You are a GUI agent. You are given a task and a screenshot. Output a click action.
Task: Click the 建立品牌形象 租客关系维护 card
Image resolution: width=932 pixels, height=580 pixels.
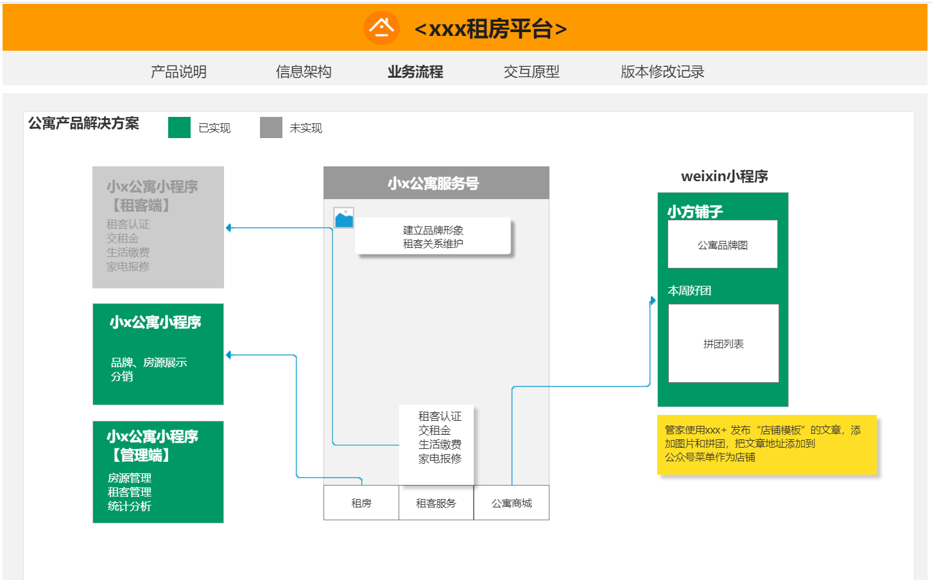(433, 236)
